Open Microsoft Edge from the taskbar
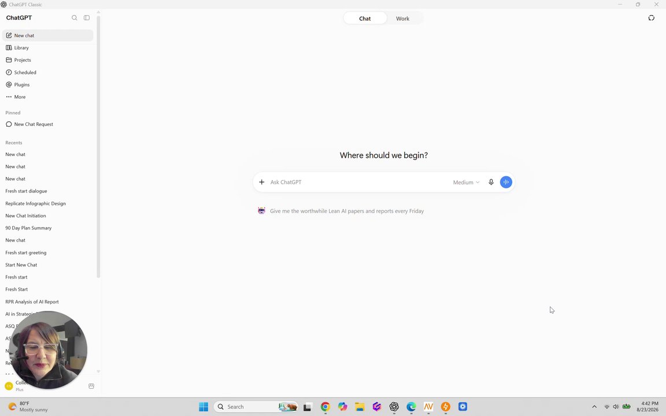Viewport: 666px width, 416px height. pyautogui.click(x=411, y=407)
